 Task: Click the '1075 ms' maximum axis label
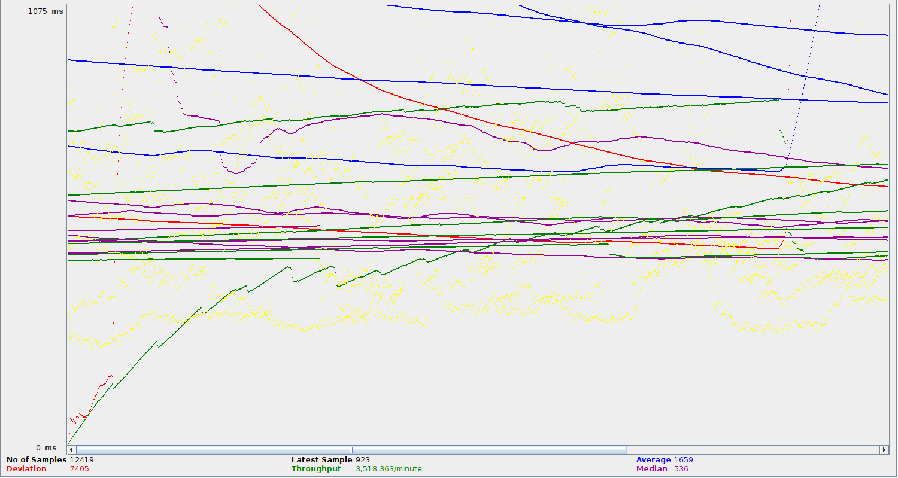pos(45,11)
